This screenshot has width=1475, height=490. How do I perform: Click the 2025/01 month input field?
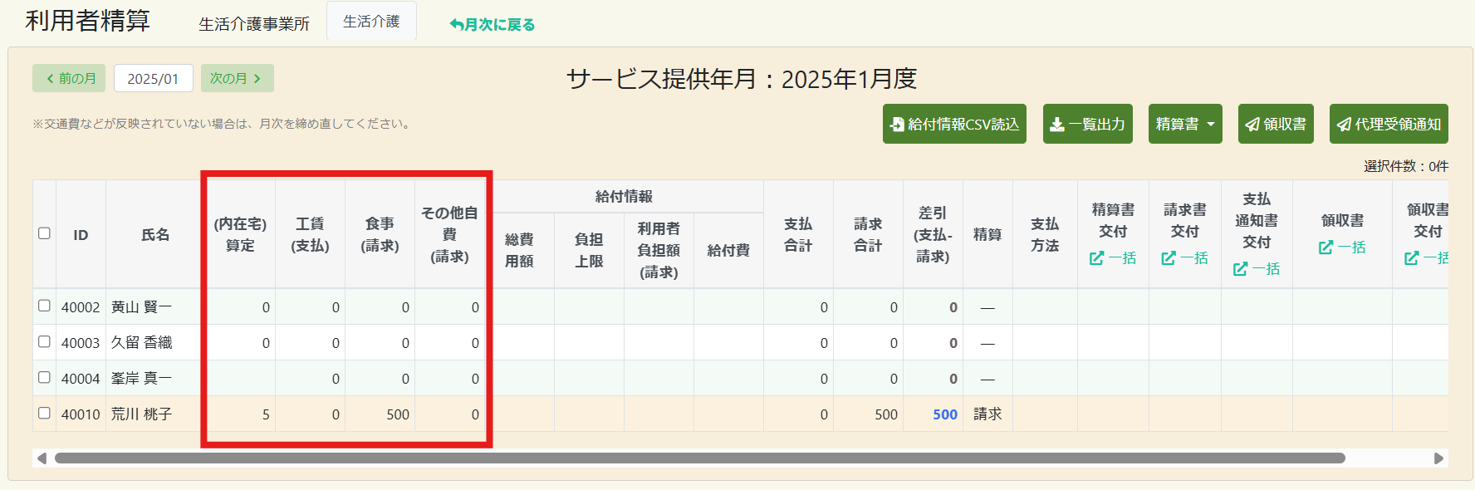point(154,78)
